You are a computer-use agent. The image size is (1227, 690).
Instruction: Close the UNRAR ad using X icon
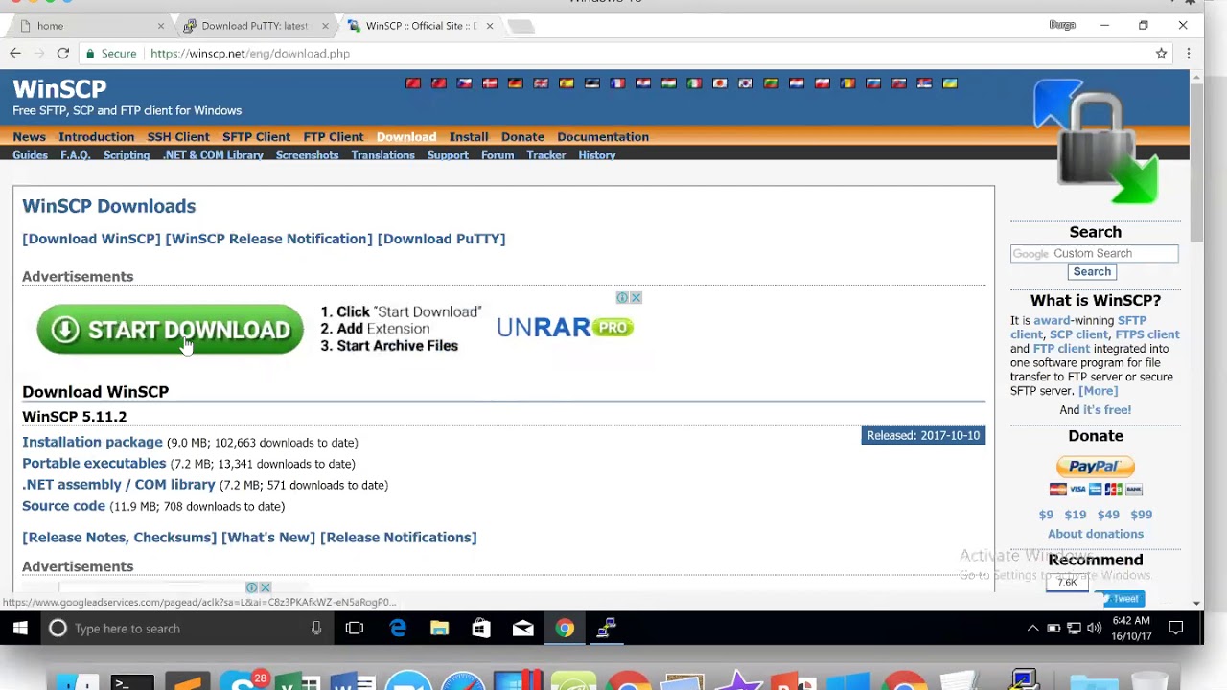click(636, 298)
